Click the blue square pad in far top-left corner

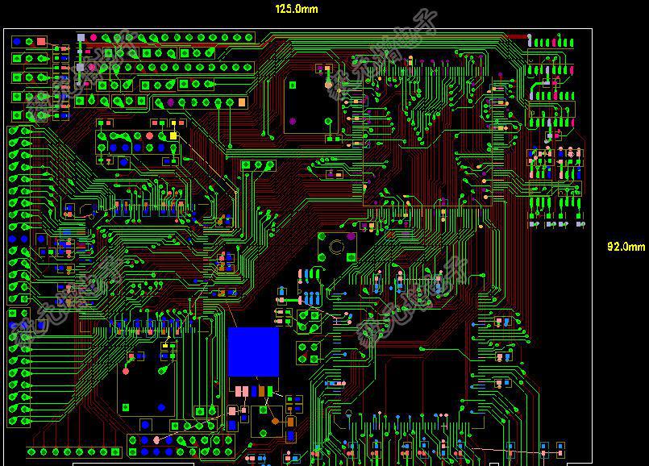click(x=16, y=40)
